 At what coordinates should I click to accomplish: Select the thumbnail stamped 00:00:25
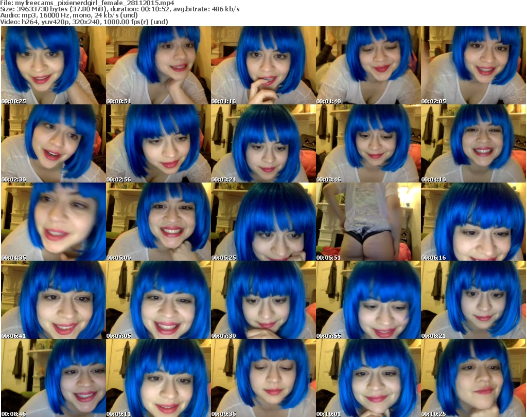(x=54, y=65)
